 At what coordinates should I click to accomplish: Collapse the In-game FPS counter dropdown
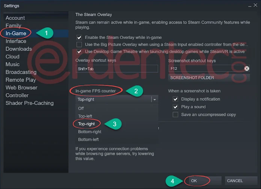click(x=117, y=100)
